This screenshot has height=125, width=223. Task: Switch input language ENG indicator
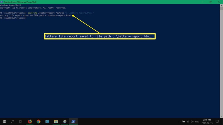197,122
